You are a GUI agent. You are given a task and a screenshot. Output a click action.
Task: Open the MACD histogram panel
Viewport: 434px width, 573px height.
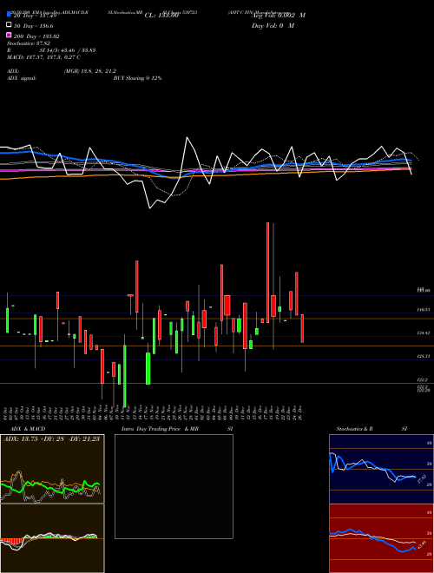[52, 538]
